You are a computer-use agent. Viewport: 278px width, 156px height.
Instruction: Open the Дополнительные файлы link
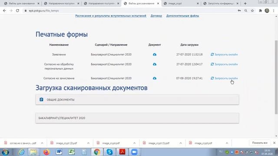[182, 16]
